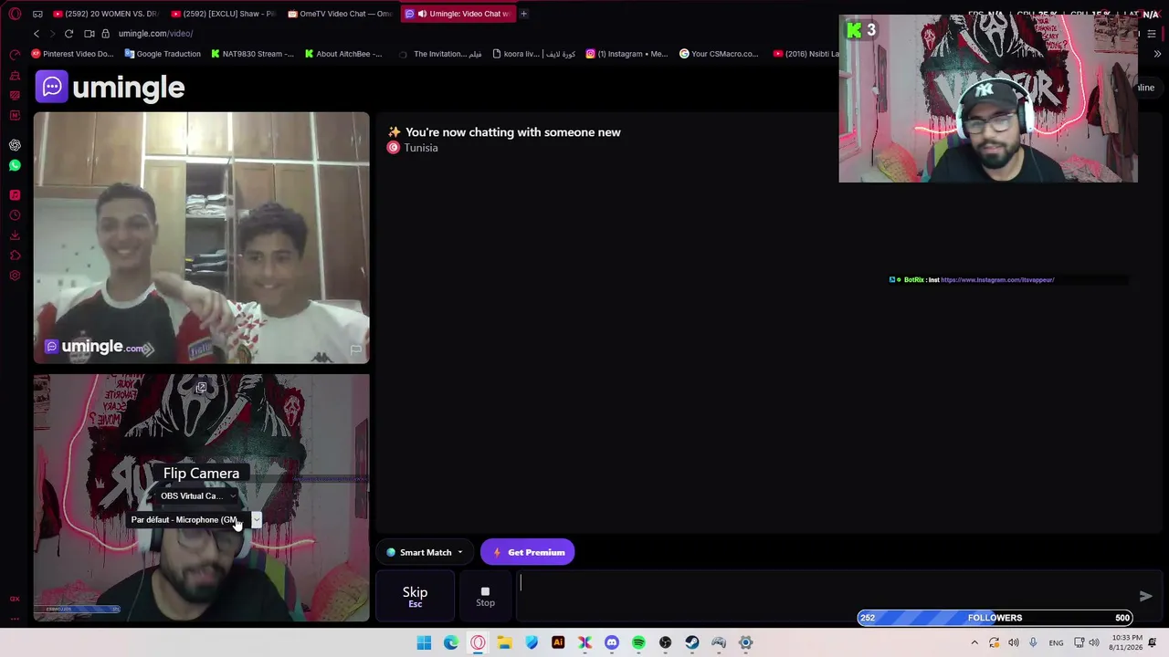Open the Opera sidebar downloads icon

click(x=15, y=235)
